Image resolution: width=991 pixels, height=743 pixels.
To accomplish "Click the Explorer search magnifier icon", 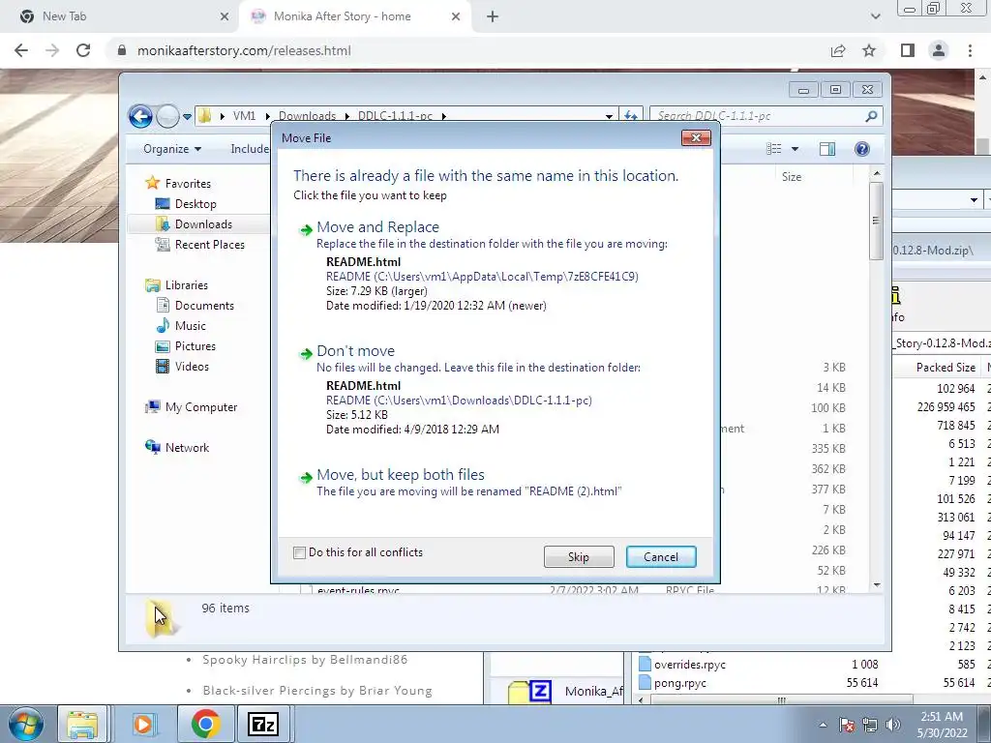I will [x=871, y=116].
